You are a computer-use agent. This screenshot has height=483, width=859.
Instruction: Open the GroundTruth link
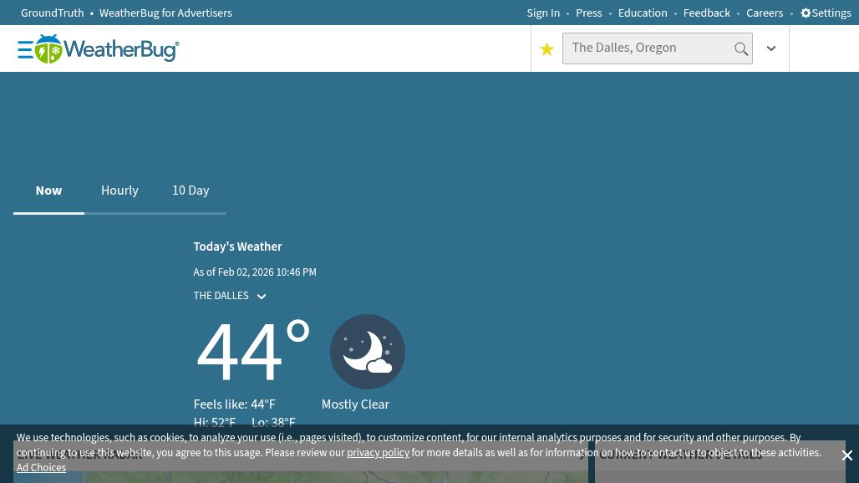[x=52, y=13]
